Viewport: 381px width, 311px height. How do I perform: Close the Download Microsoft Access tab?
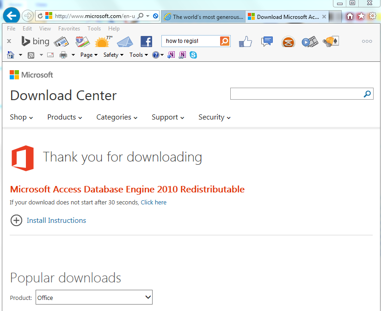[x=324, y=17]
